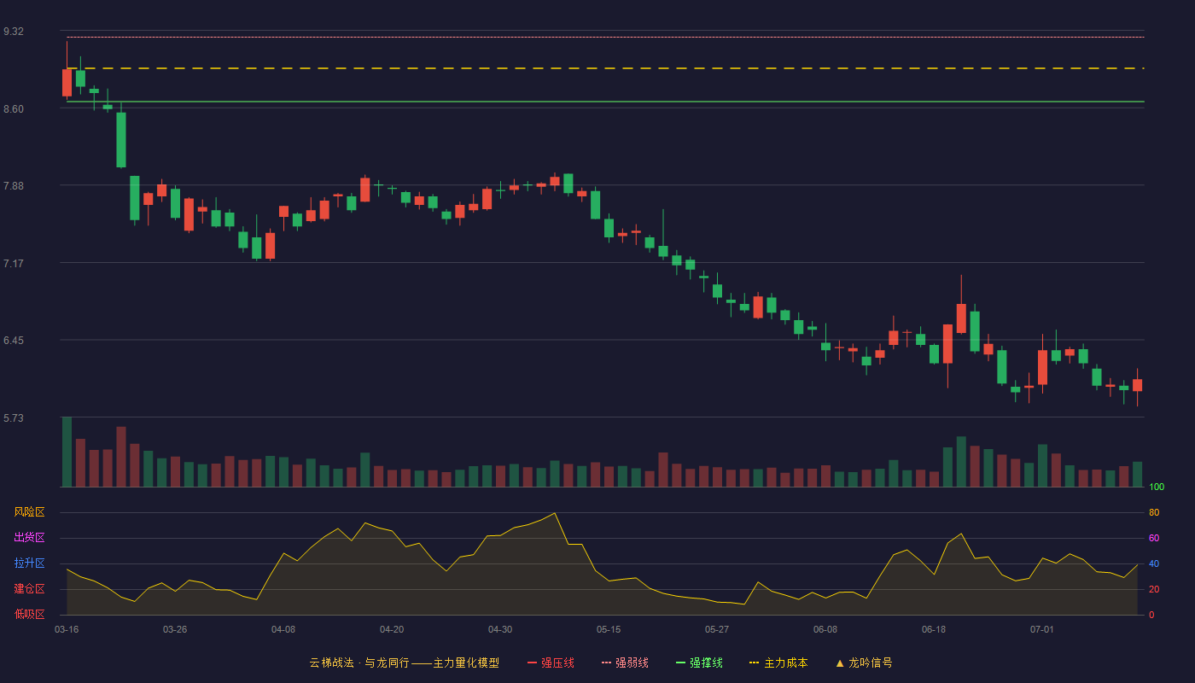The height and width of the screenshot is (683, 1195).
Task: Click the 出货区 zone label
Action: click(x=29, y=538)
